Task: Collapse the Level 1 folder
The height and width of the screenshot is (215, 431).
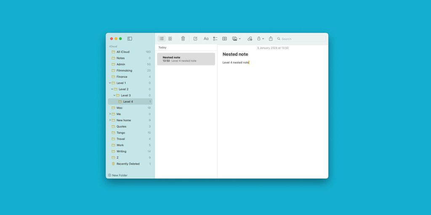Action: click(110, 83)
